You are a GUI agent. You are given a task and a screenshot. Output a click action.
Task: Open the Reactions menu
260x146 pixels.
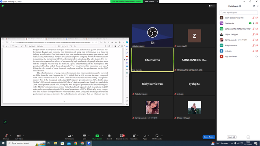(134, 137)
